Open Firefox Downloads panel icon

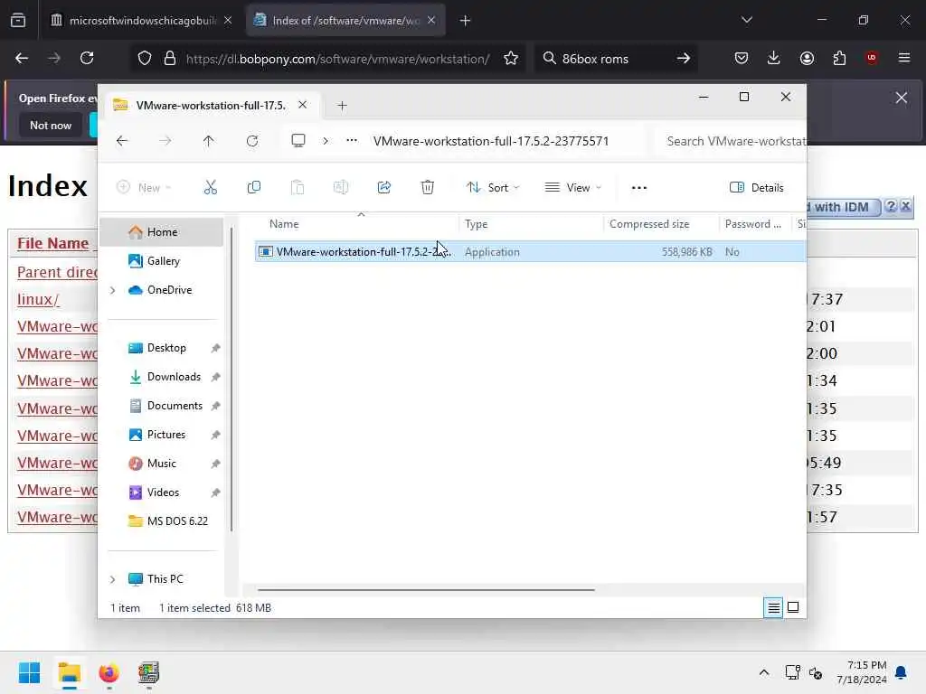[774, 58]
